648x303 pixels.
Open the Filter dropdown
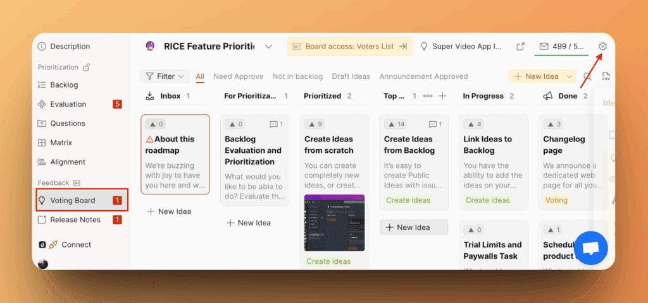click(165, 76)
